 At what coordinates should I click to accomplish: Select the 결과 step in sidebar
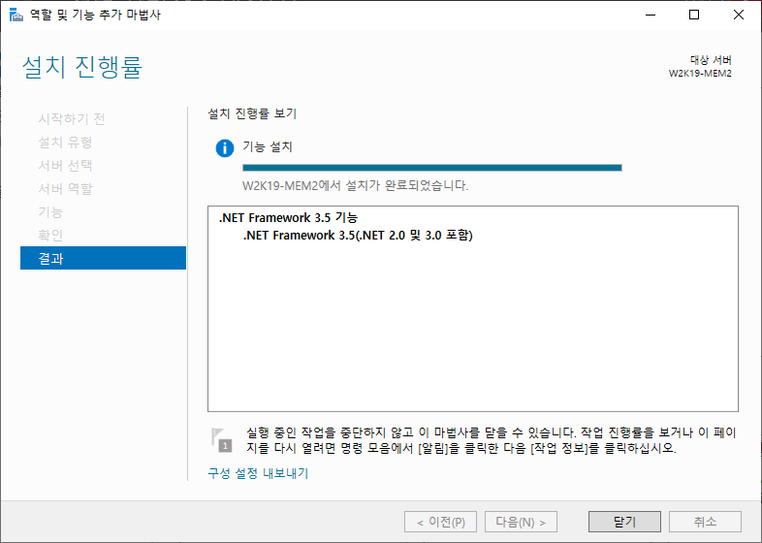103,258
